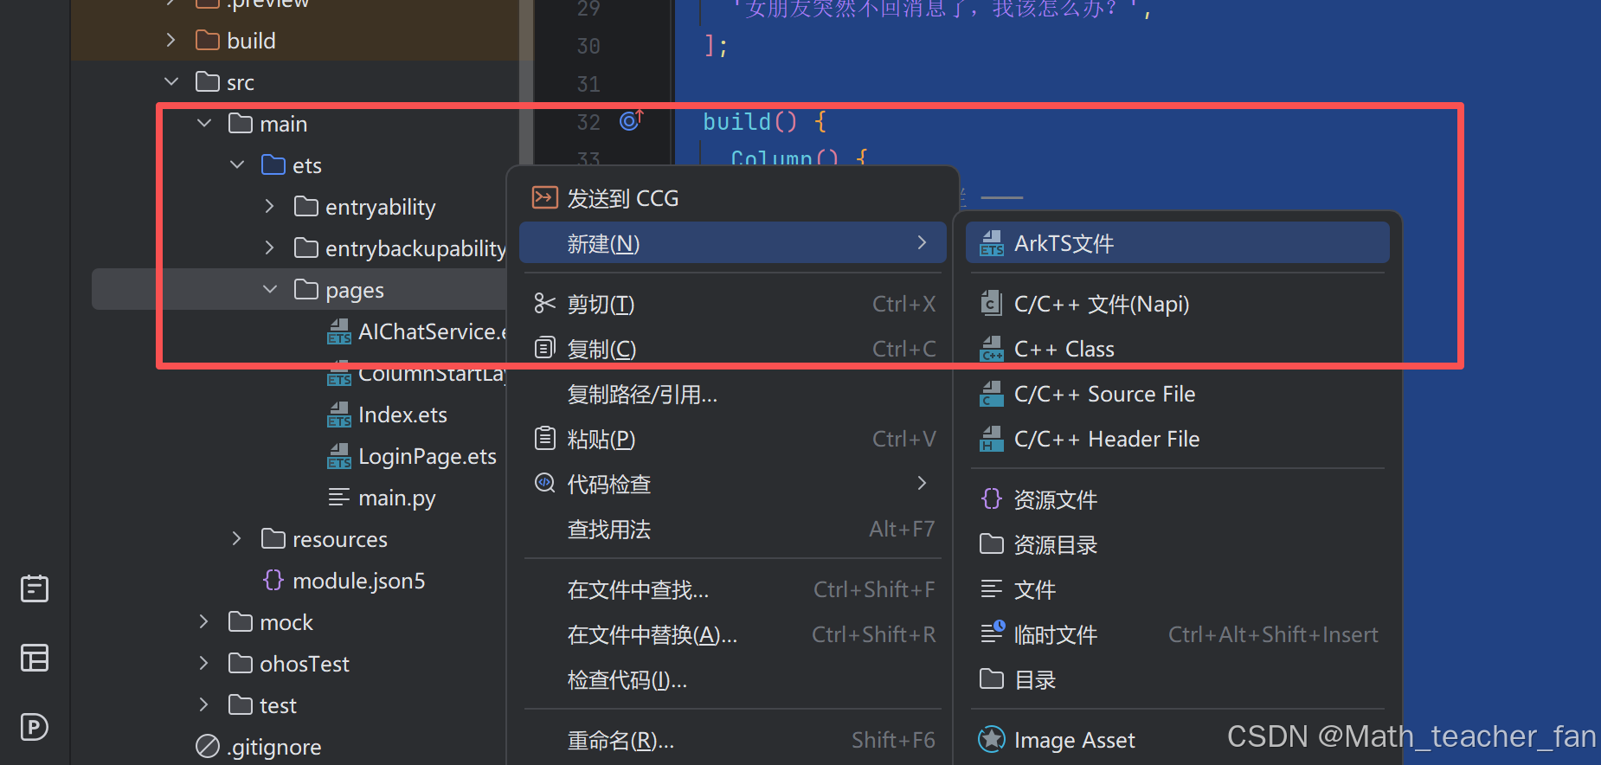Click the C/C++ Source File icon

992,394
